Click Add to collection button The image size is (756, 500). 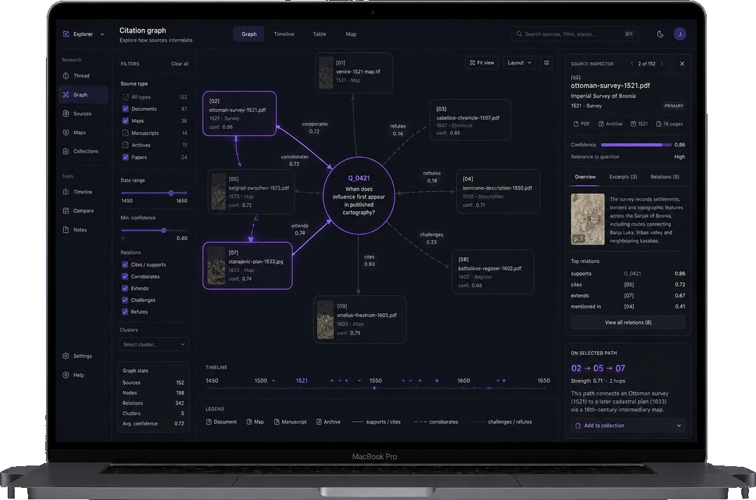(x=621, y=425)
